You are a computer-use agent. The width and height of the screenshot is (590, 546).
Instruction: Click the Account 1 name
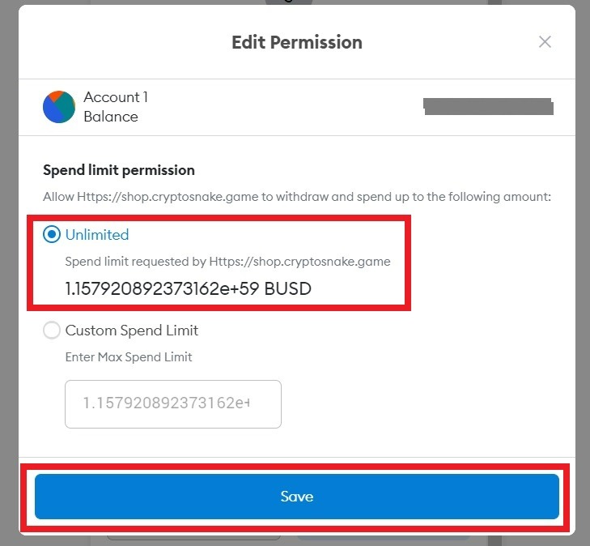click(x=116, y=97)
